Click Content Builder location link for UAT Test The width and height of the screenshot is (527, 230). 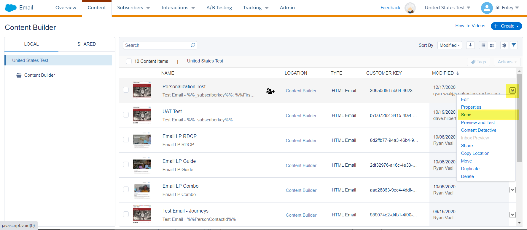pyautogui.click(x=301, y=116)
